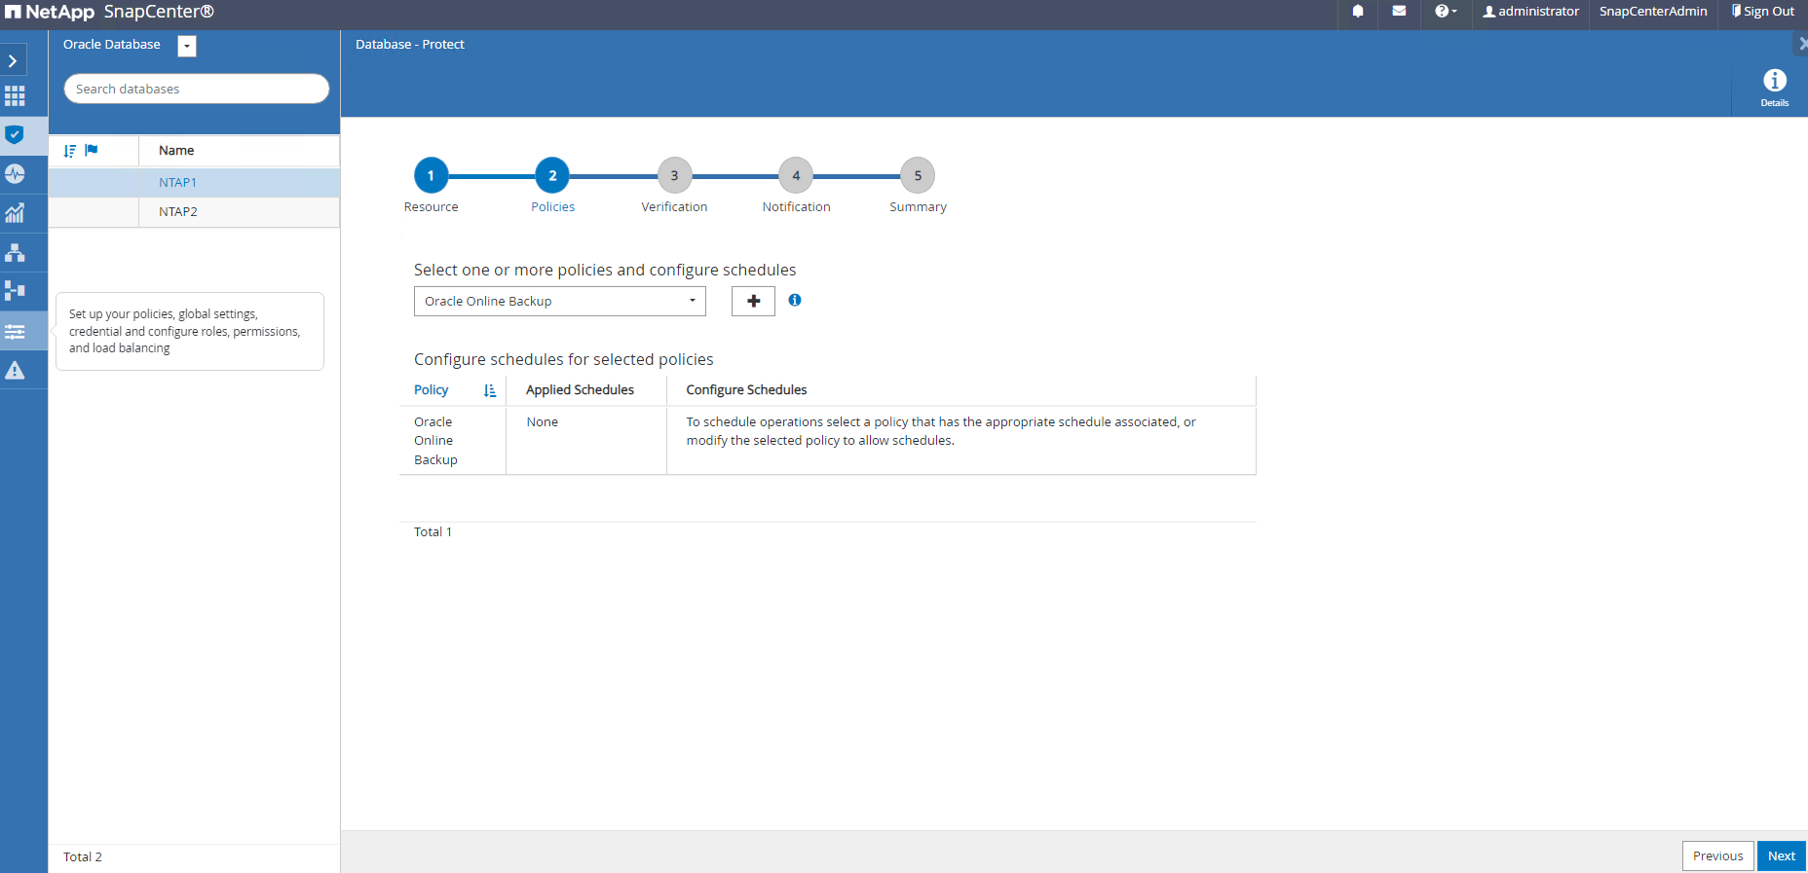This screenshot has width=1808, height=873.
Task: Click the Next button
Action: 1782,856
